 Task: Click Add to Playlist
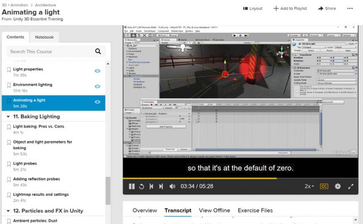290,9
